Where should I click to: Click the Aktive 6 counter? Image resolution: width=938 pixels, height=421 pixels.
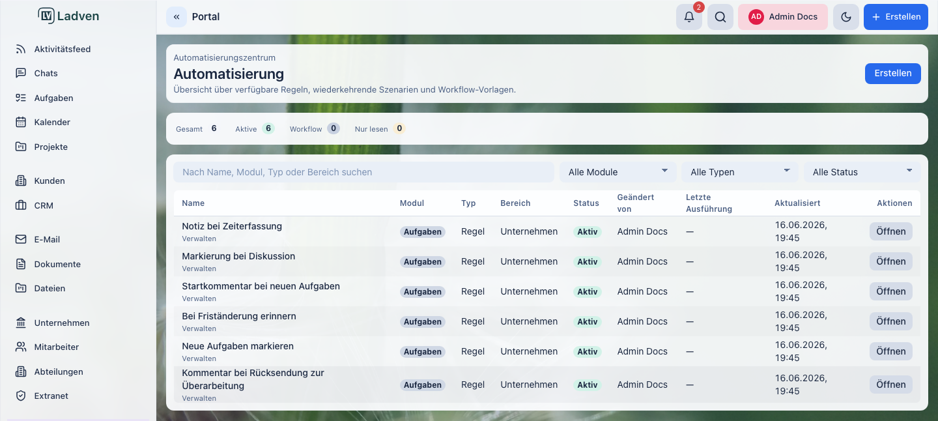(255, 129)
